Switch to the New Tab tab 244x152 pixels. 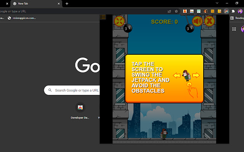[34, 3]
